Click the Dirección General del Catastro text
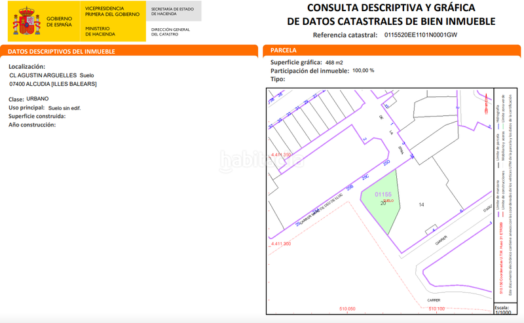 [x=172, y=31]
